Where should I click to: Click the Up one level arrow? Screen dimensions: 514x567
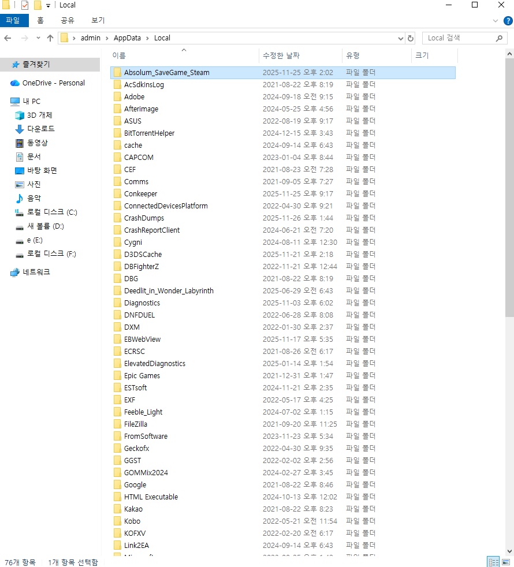point(50,38)
